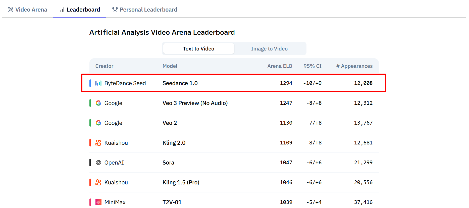Click the 95% CI column header

click(x=312, y=66)
